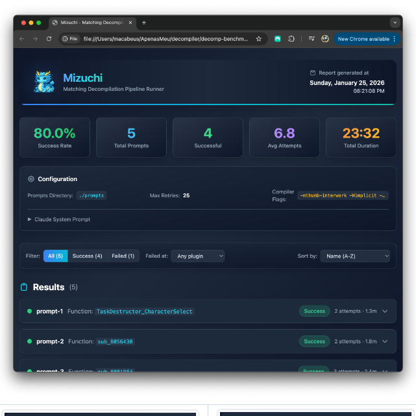
Task: Click the File site info chip
Action: pyautogui.click(x=70, y=39)
